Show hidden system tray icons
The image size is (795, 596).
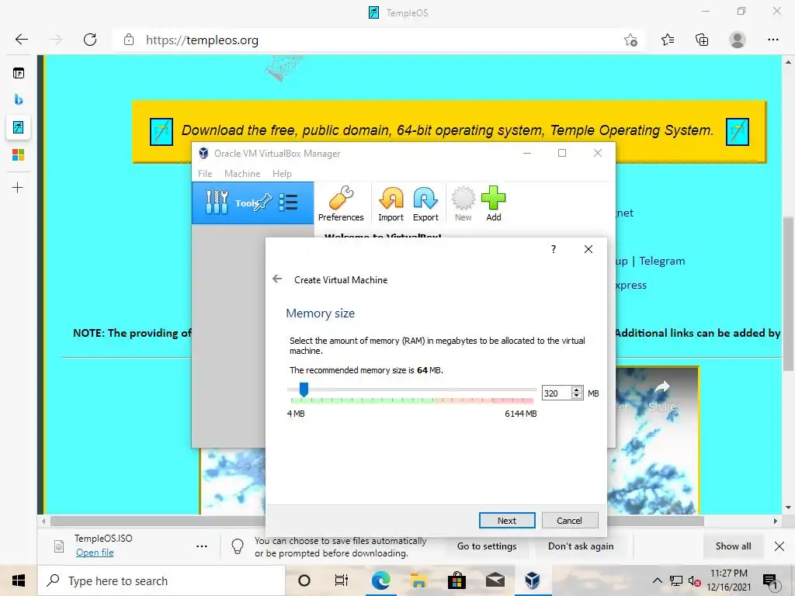pos(657,580)
